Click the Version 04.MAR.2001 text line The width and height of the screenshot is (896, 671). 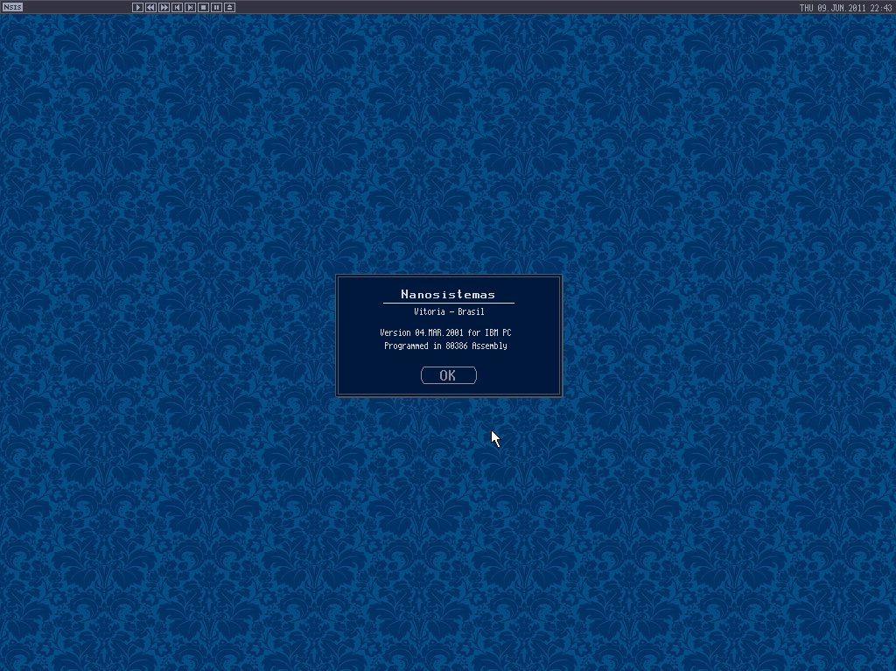point(445,333)
